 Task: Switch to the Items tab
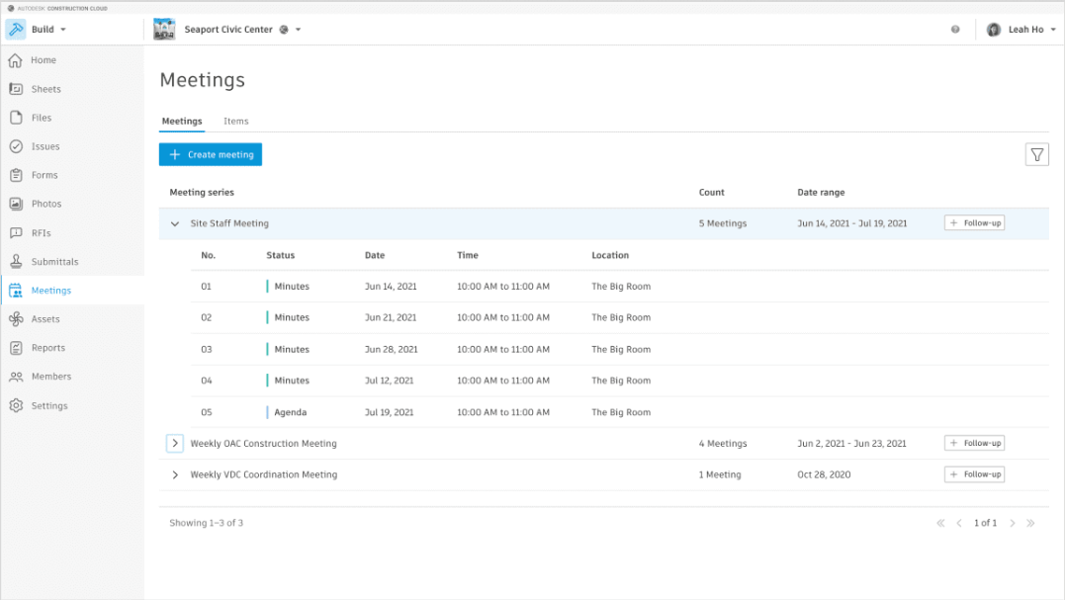(235, 121)
